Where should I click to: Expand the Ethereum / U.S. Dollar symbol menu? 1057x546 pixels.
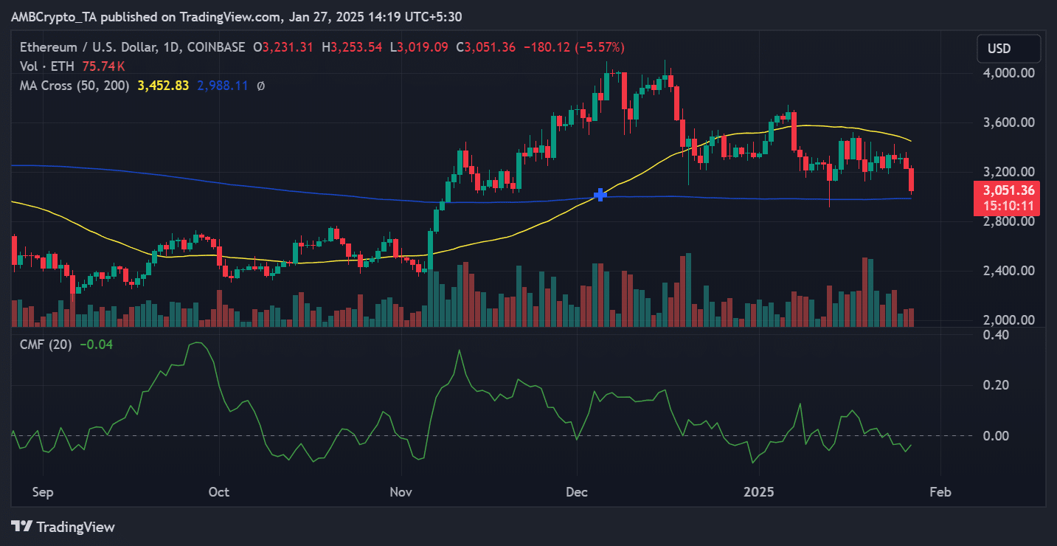(81, 46)
